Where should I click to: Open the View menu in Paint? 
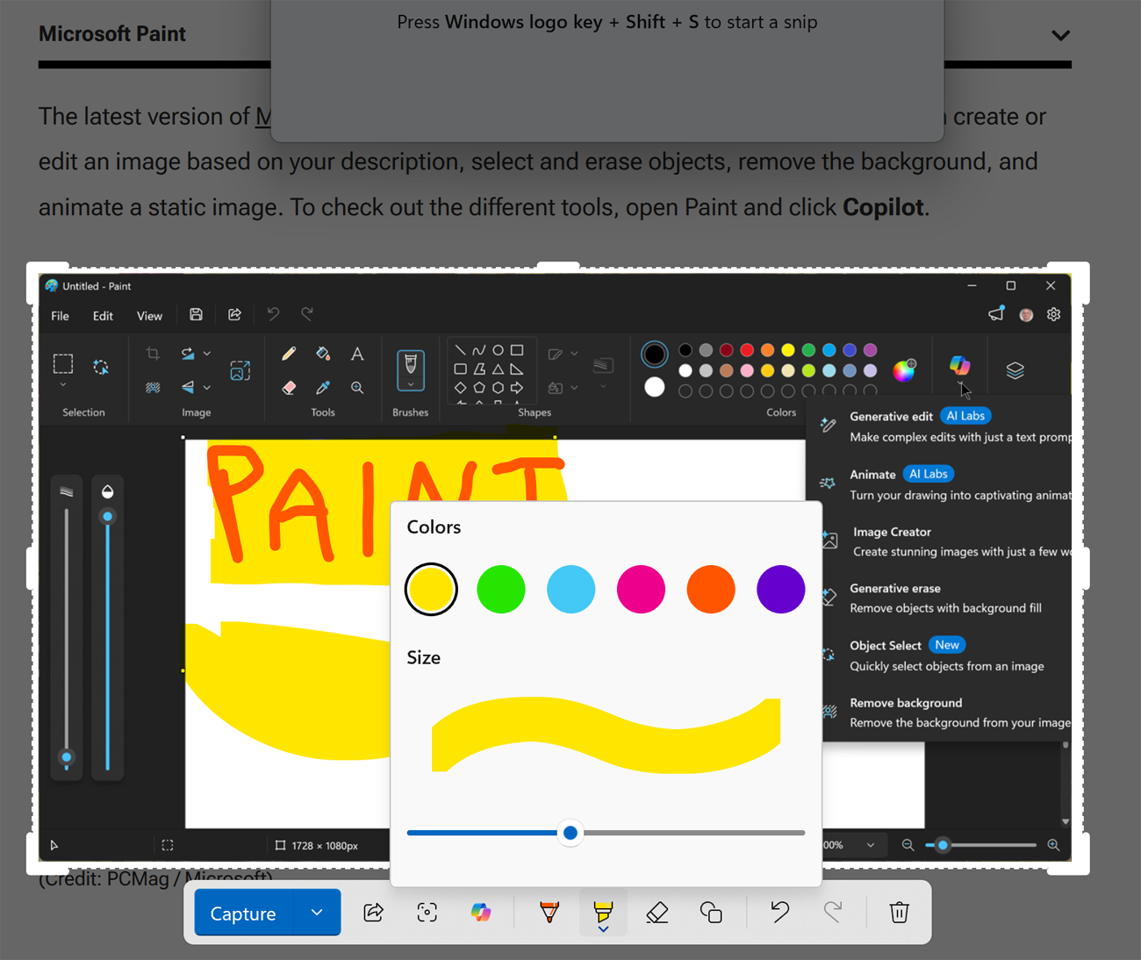(149, 316)
